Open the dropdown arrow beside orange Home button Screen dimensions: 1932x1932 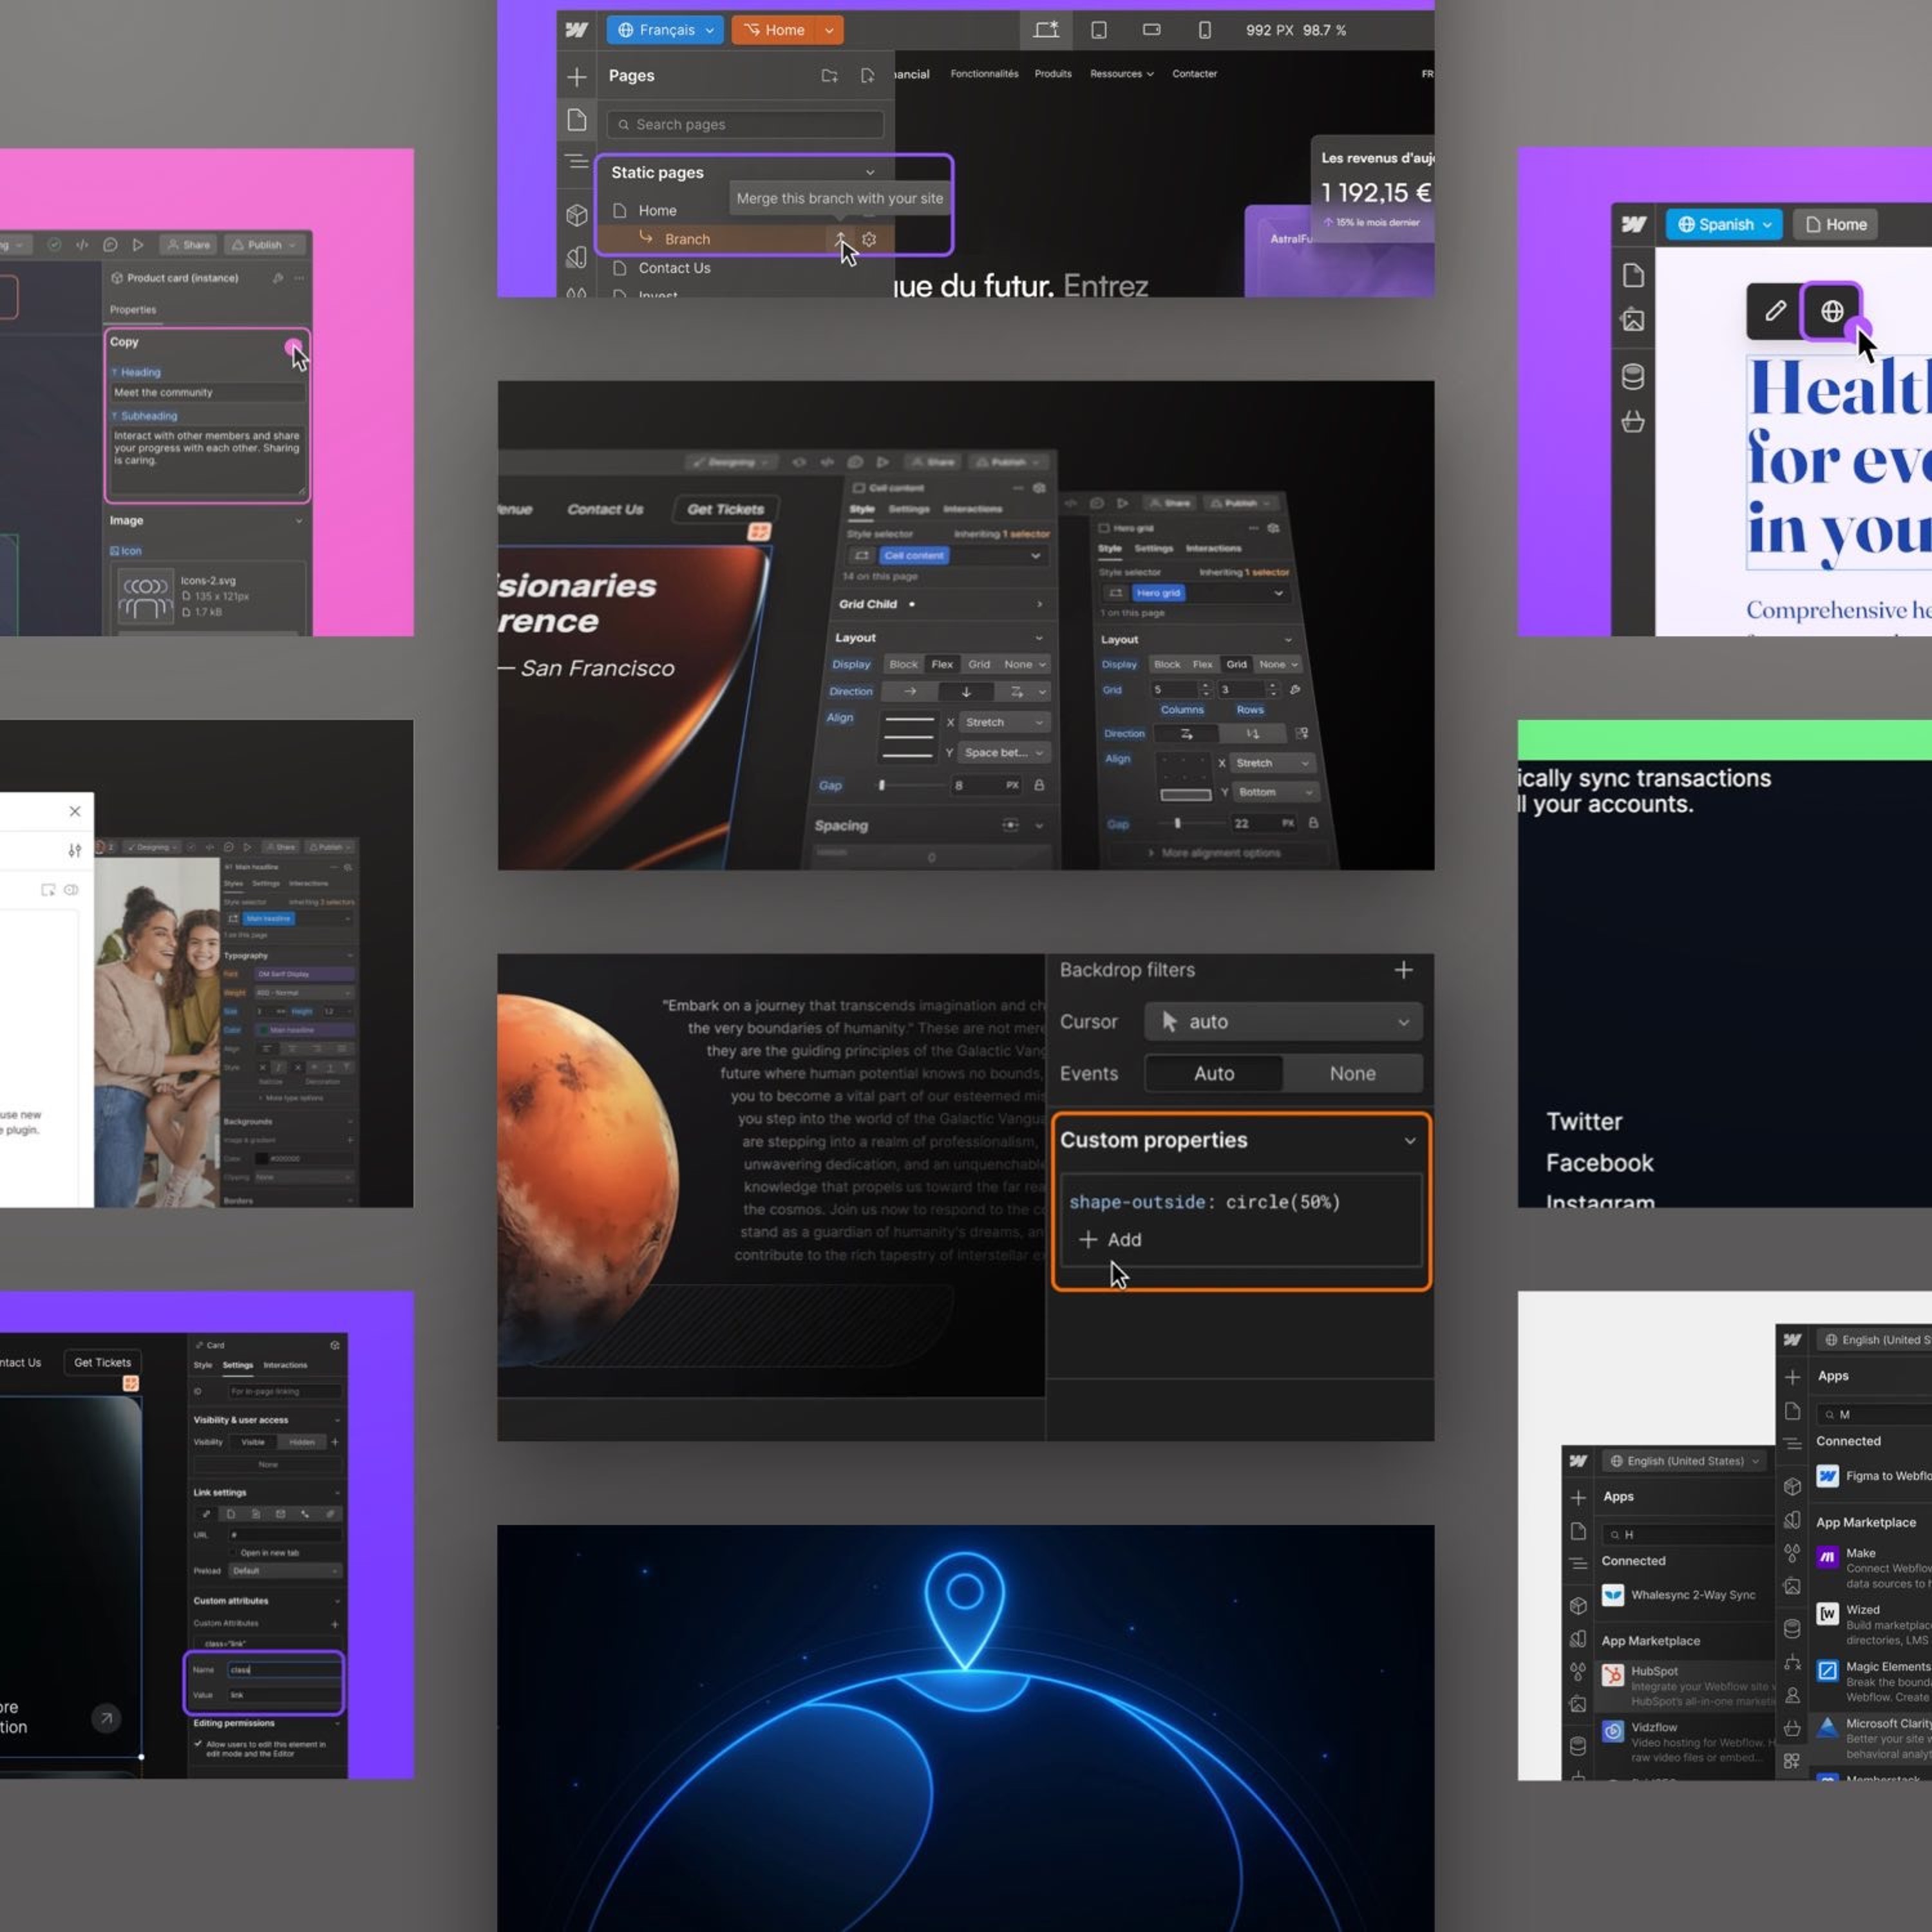(829, 30)
